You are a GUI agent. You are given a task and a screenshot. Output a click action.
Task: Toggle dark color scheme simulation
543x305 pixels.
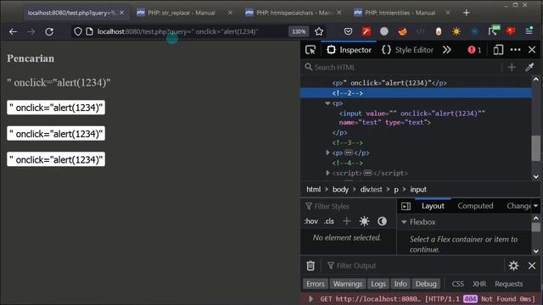[382, 221]
